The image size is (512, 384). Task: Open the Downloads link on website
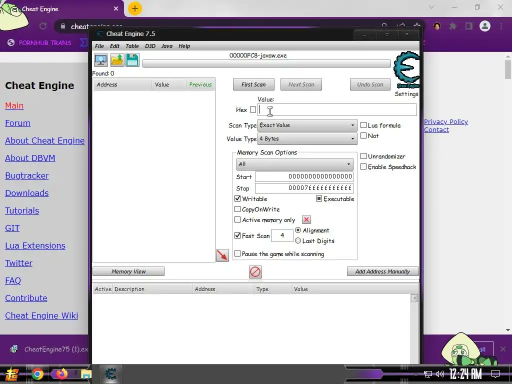[x=27, y=193]
